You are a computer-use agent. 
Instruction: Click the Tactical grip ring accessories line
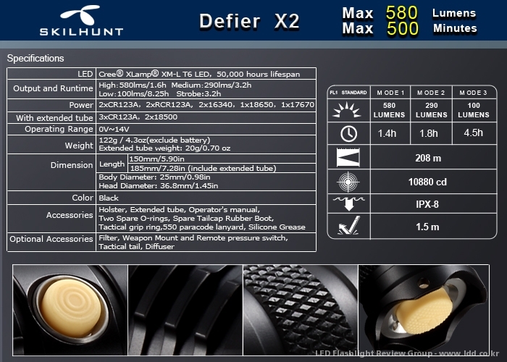point(202,227)
